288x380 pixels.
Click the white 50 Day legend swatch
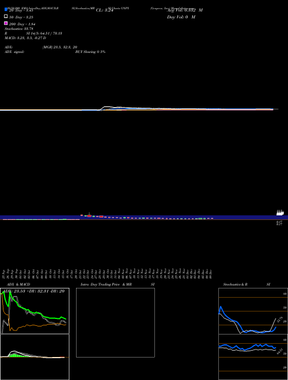click(x=6, y=17)
